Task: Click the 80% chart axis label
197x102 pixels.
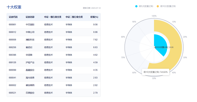Action: point(123,37)
